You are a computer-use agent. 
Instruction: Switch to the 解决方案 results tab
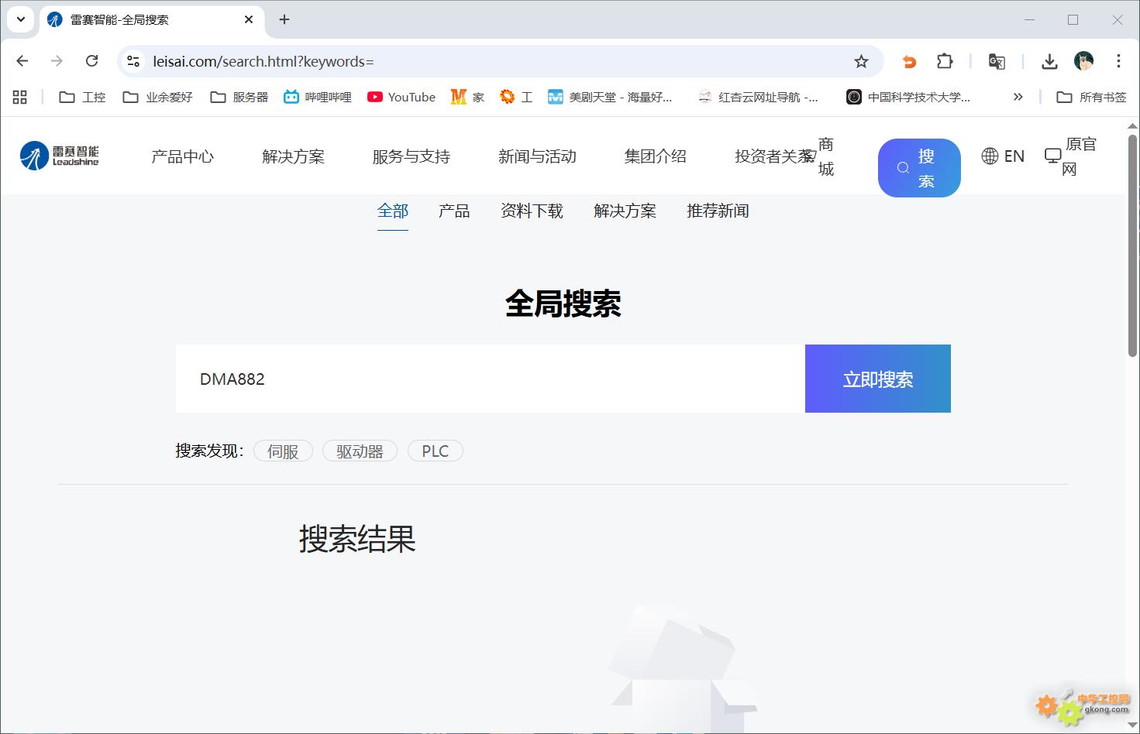(x=625, y=211)
